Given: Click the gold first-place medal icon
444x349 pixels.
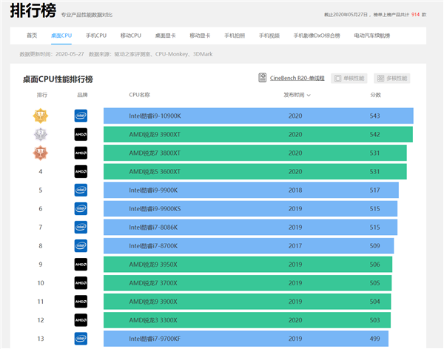Looking at the screenshot, I should click(x=41, y=116).
